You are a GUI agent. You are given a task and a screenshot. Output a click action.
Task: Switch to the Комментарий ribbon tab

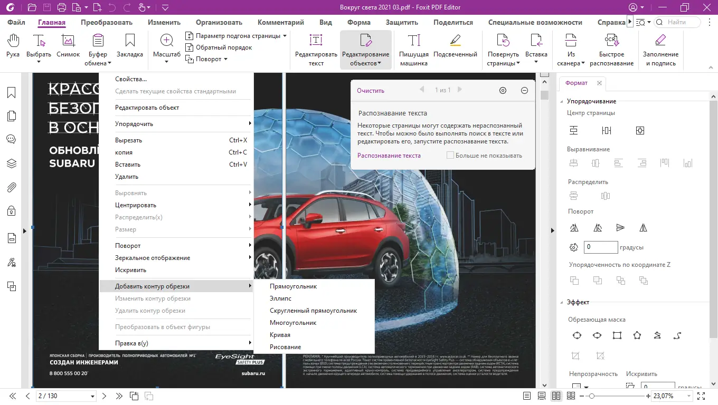[281, 22]
